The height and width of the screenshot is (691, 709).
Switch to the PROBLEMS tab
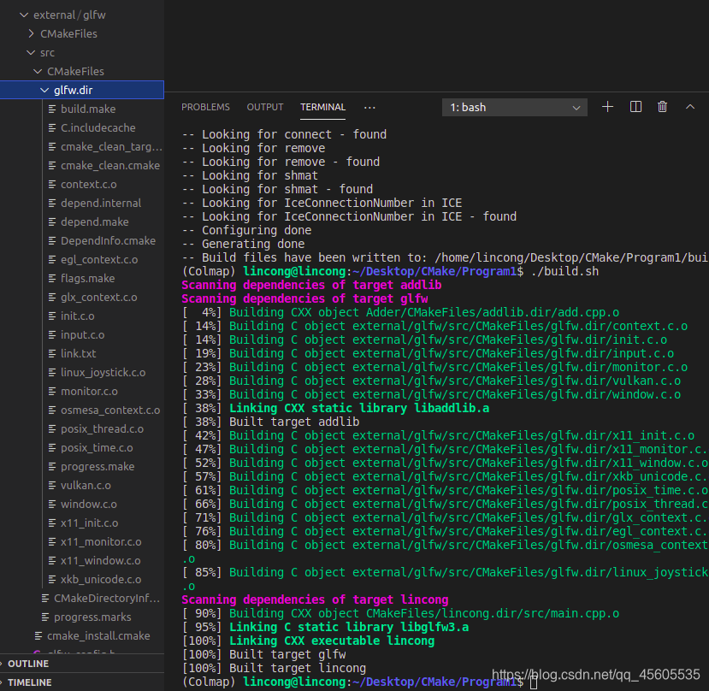(205, 107)
